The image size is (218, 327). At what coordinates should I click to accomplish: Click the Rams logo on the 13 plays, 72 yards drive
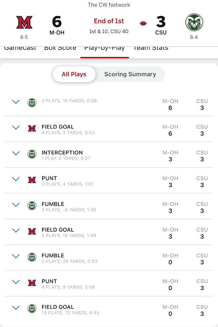32,309
